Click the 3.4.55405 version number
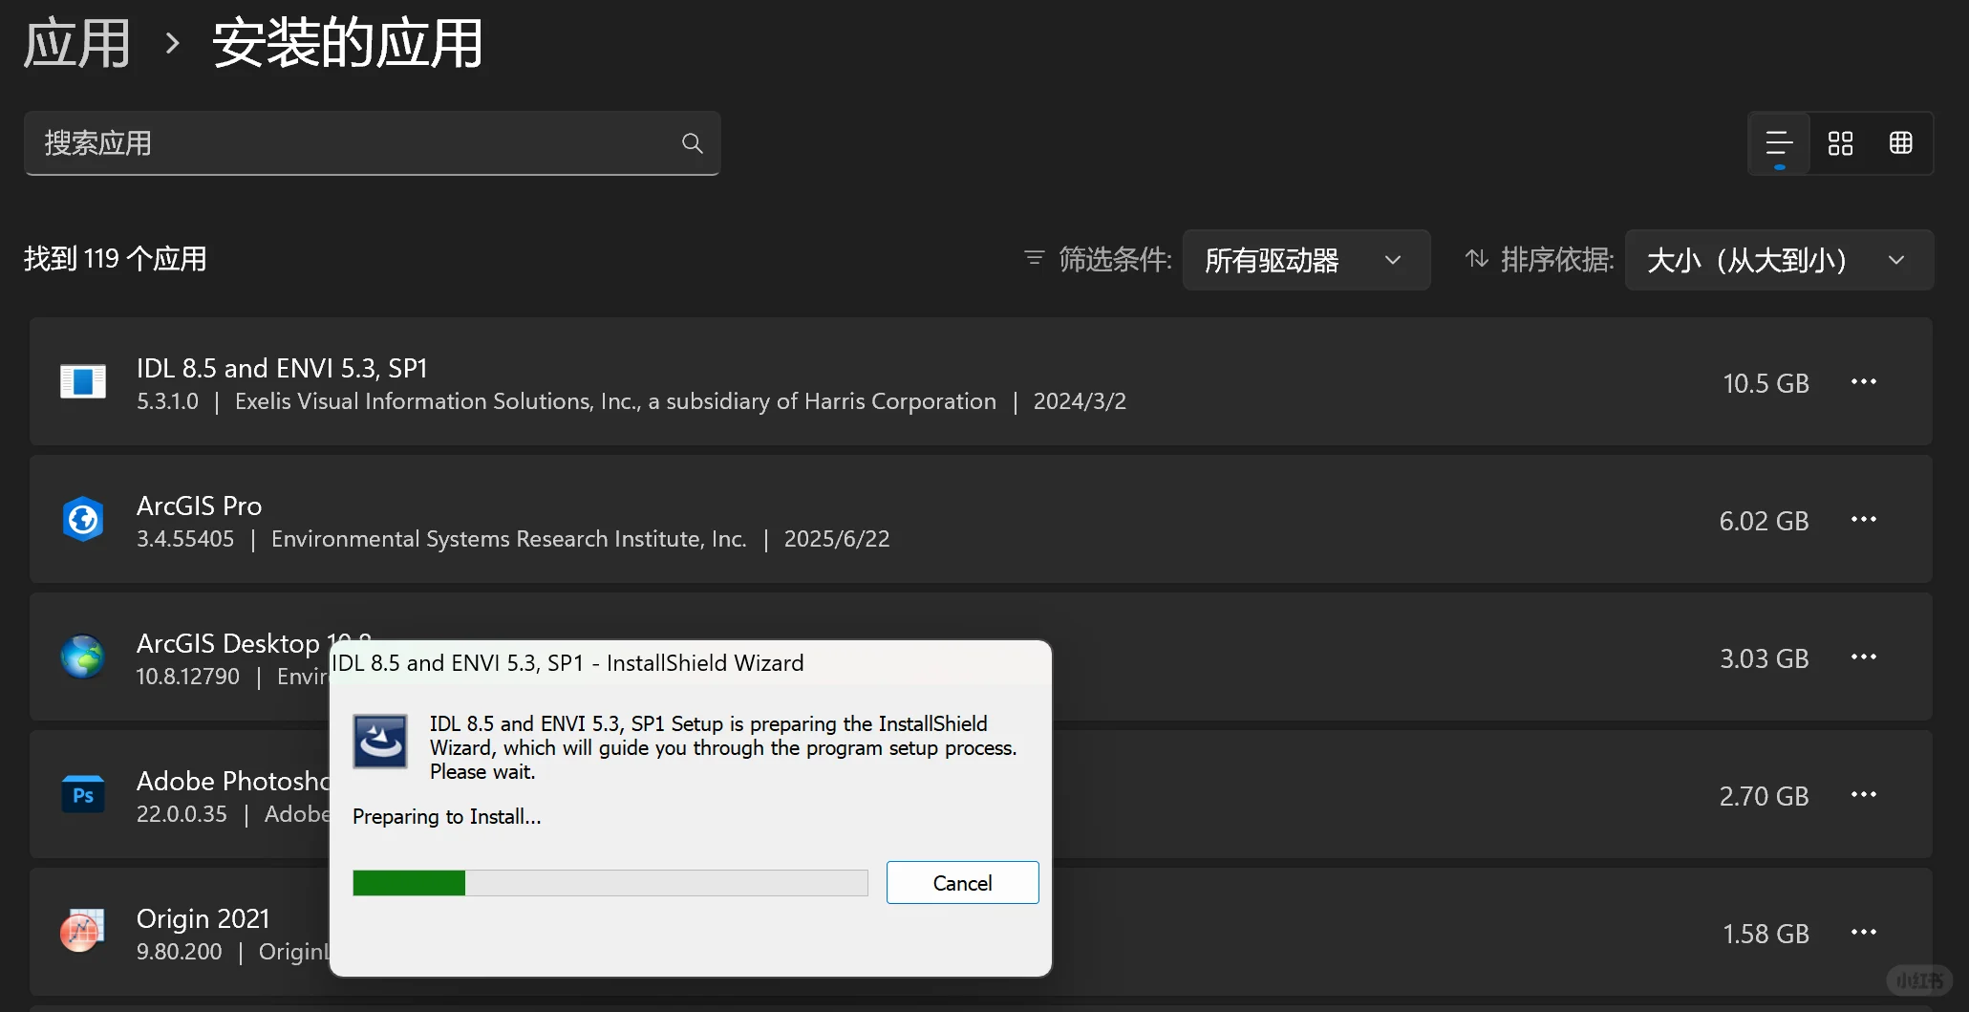 tap(185, 539)
